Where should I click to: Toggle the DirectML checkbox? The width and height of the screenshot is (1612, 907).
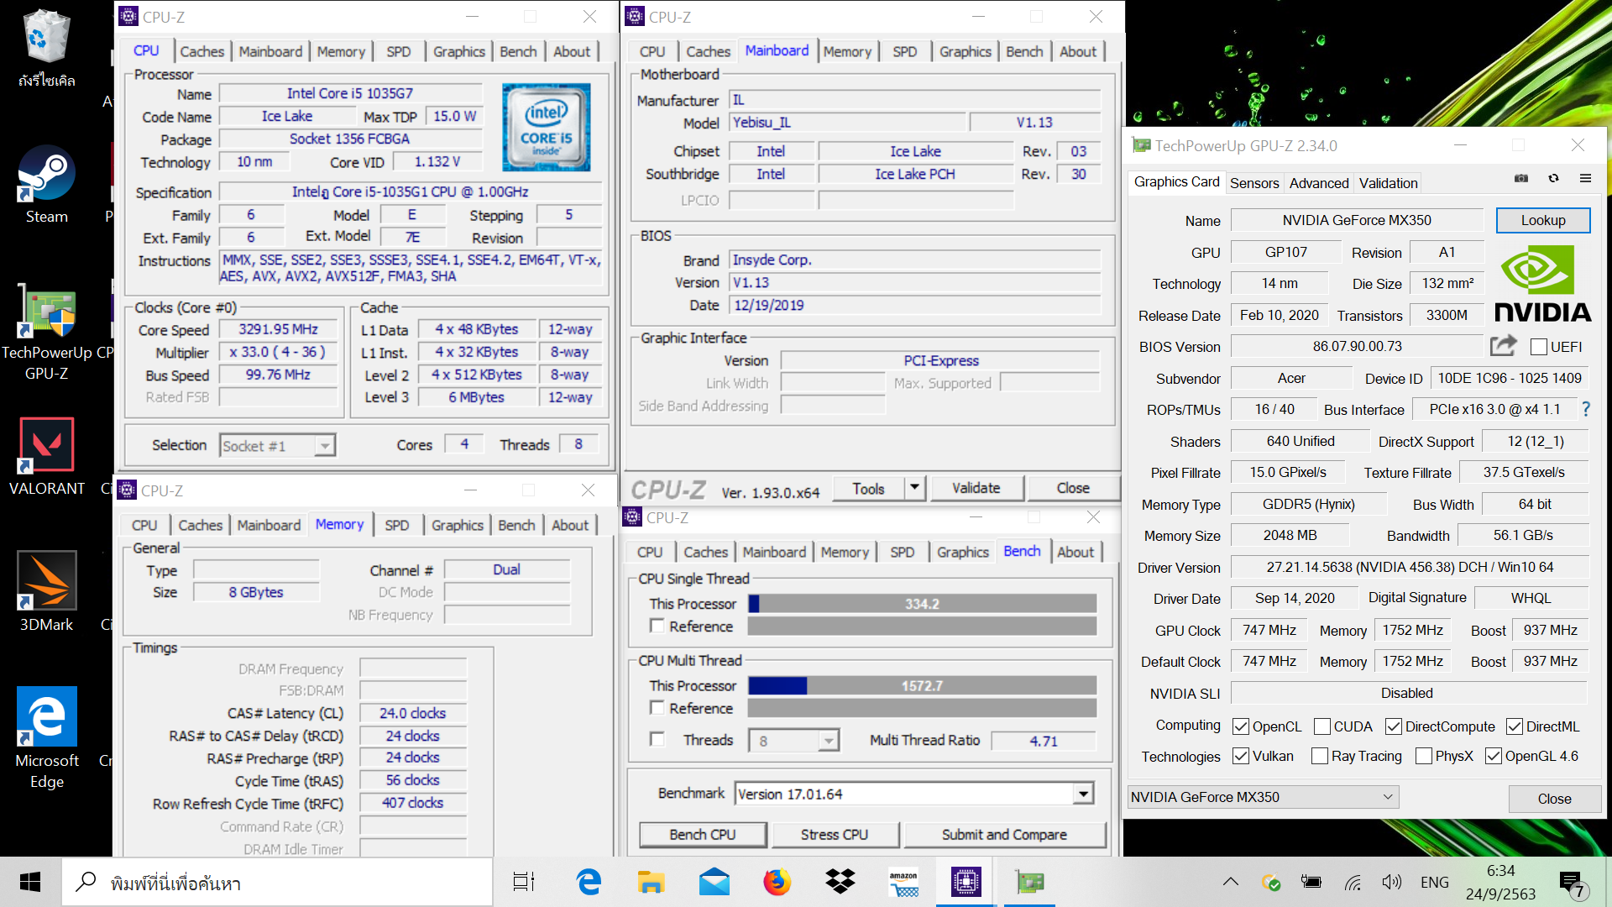tap(1515, 726)
